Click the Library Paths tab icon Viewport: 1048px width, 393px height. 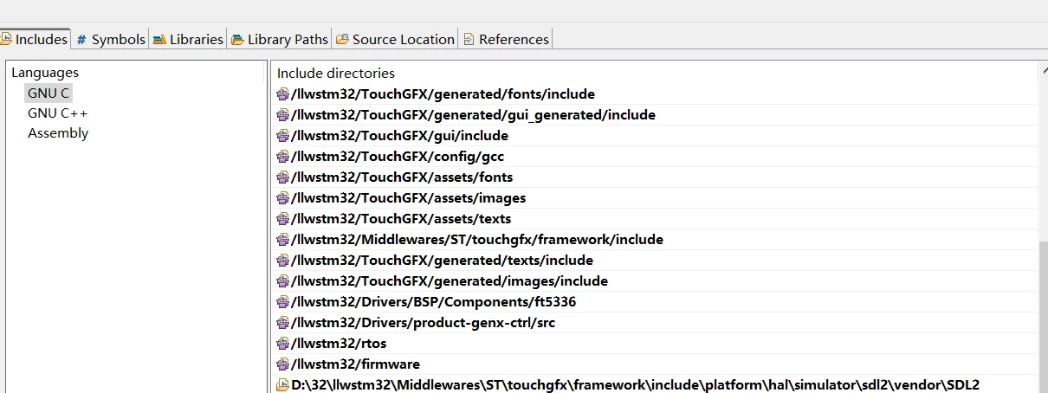tap(237, 39)
